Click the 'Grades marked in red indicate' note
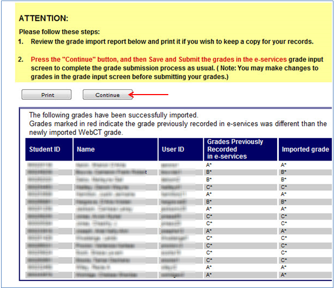This screenshot has width=334, height=288. (178, 128)
